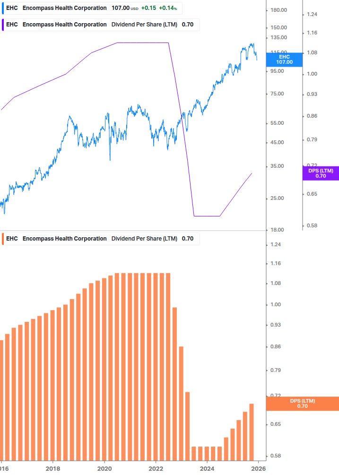The width and height of the screenshot is (339, 475).
Task: Click the 135.00 price axis label
Action: 278,37
